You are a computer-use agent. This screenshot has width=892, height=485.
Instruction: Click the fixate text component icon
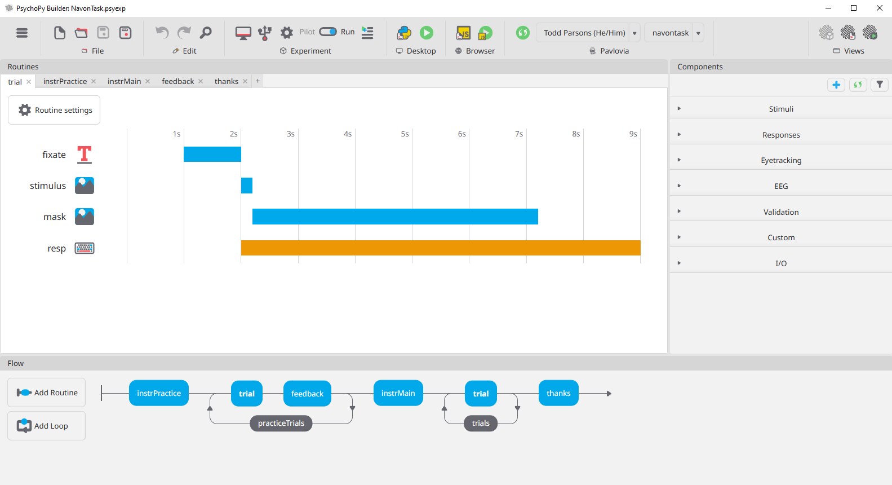point(85,155)
